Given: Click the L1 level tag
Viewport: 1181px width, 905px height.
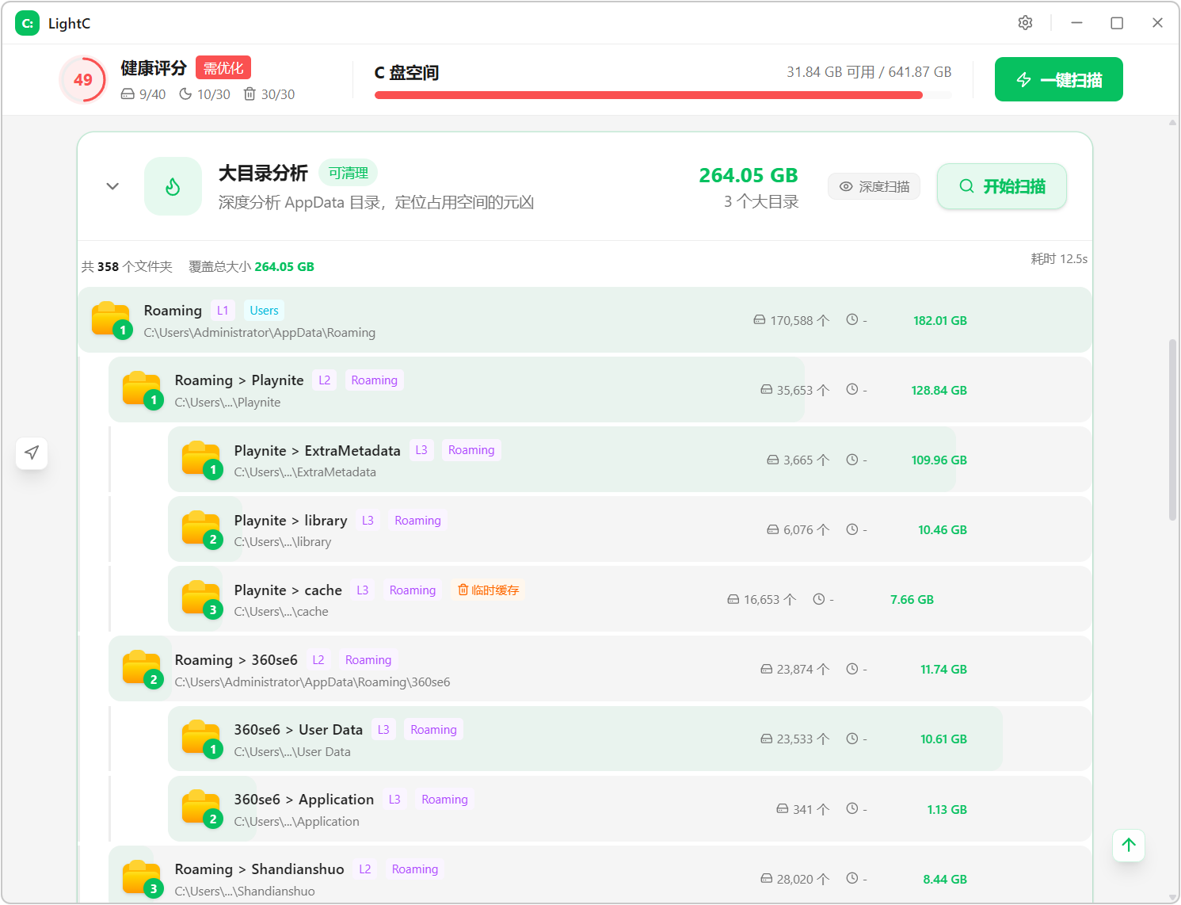Looking at the screenshot, I should [x=223, y=311].
